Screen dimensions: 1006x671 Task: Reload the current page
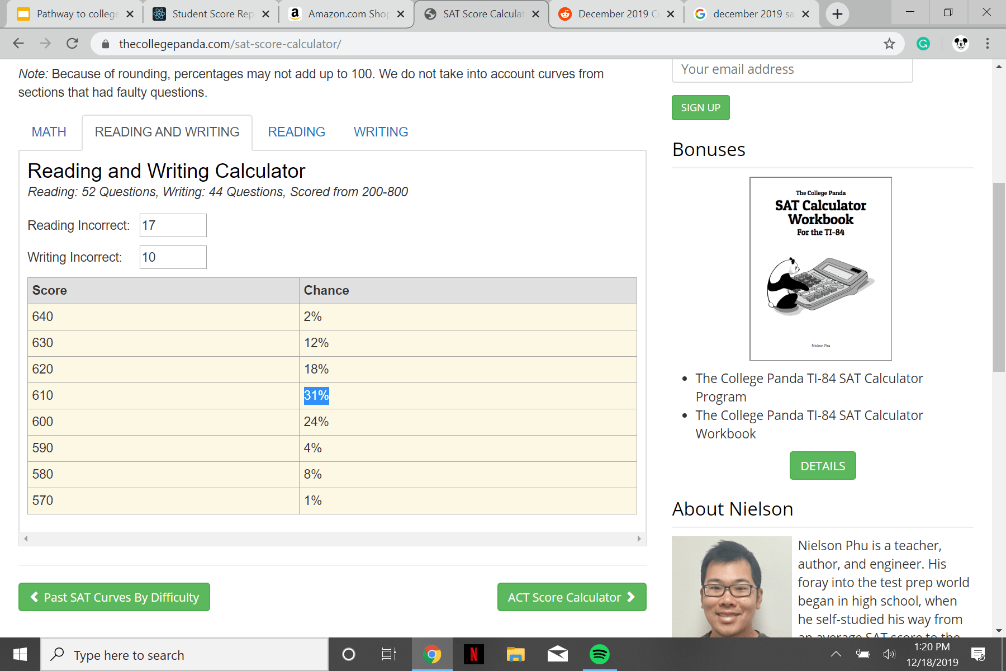pyautogui.click(x=72, y=43)
